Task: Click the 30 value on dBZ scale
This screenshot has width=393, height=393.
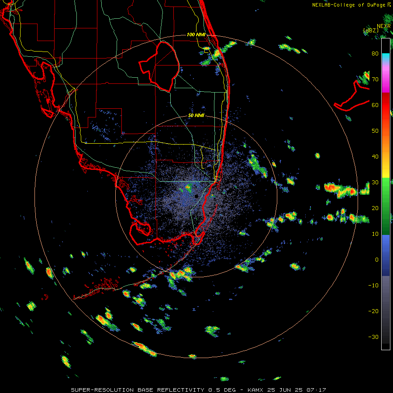Action: [x=375, y=183]
